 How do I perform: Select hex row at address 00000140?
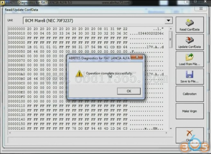tap(86, 119)
